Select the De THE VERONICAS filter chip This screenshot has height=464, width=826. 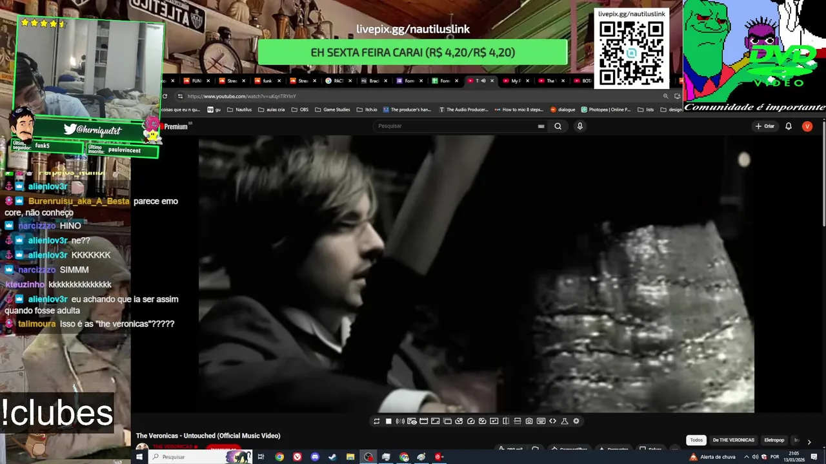tap(733, 440)
